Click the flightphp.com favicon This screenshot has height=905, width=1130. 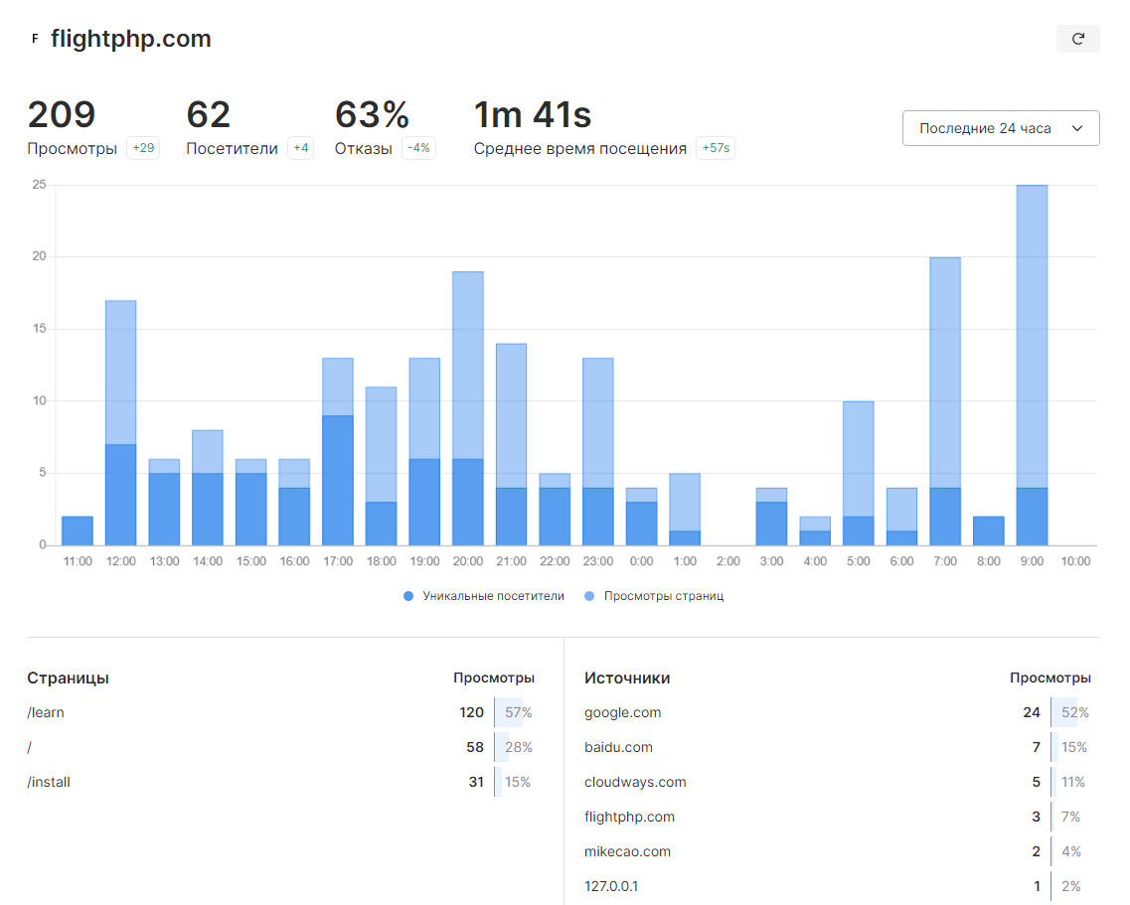click(x=35, y=39)
